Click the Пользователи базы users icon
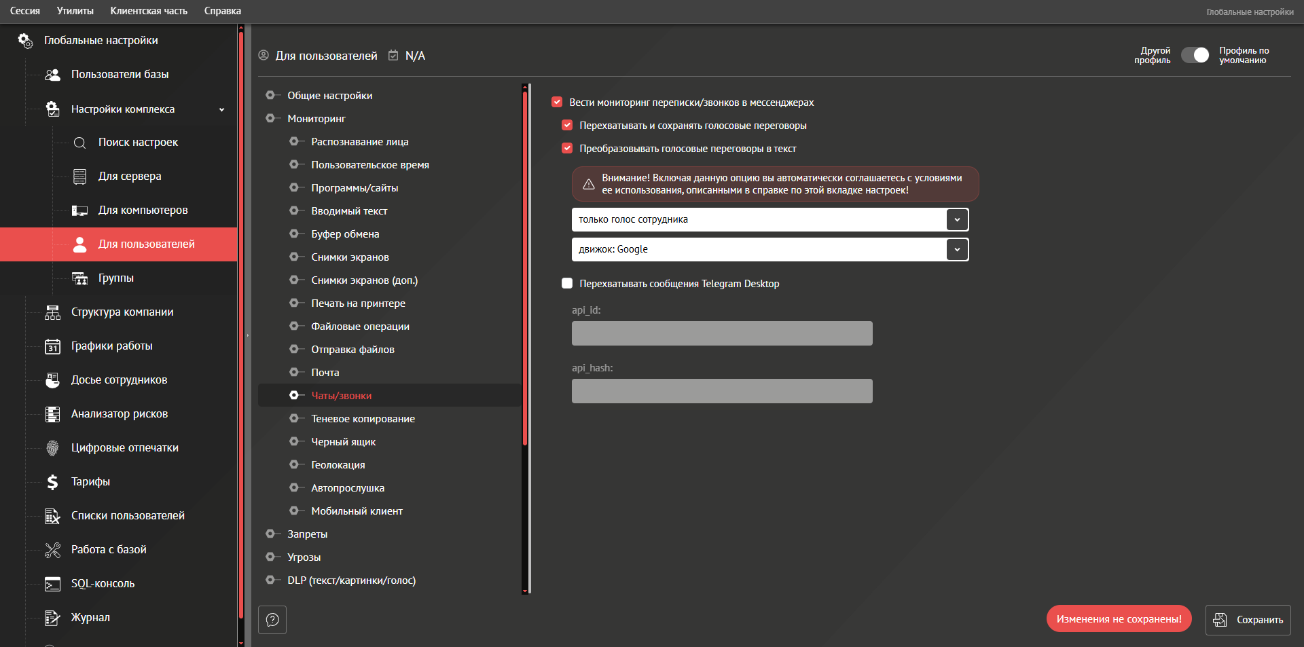The height and width of the screenshot is (647, 1304). click(x=52, y=75)
